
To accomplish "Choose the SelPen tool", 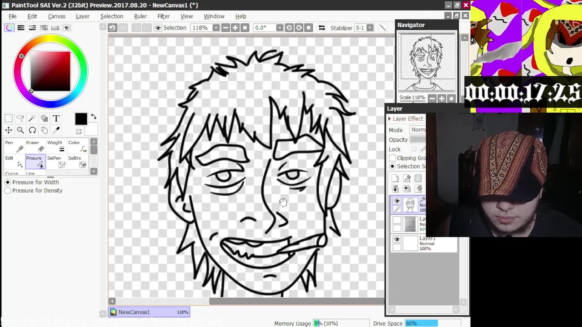I will click(55, 162).
